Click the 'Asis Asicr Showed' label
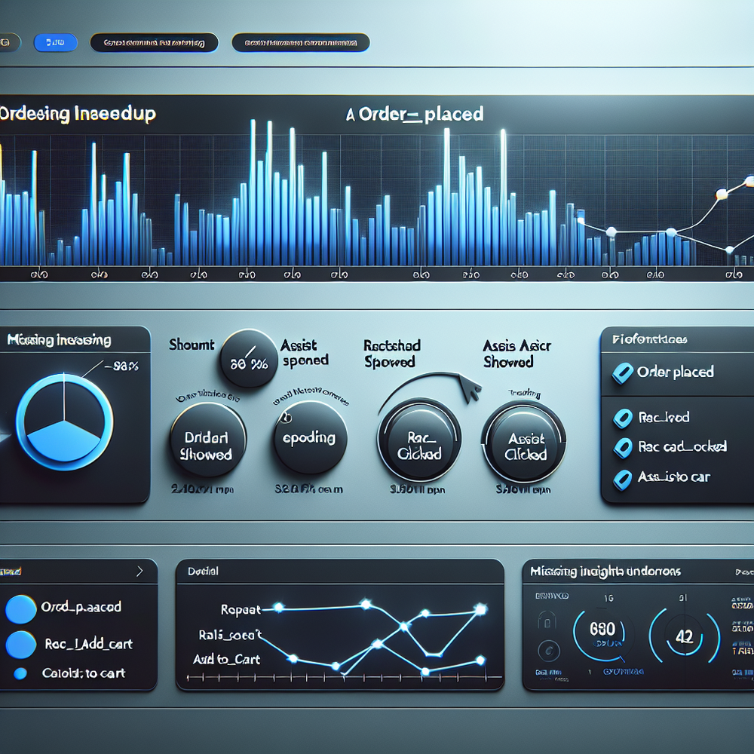This screenshot has width=754, height=754. point(517,354)
